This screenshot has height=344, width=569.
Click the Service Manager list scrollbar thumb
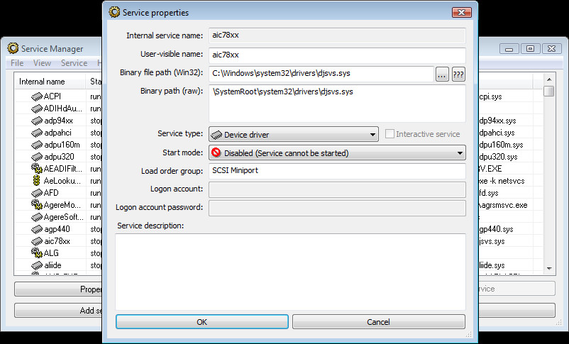point(549,91)
